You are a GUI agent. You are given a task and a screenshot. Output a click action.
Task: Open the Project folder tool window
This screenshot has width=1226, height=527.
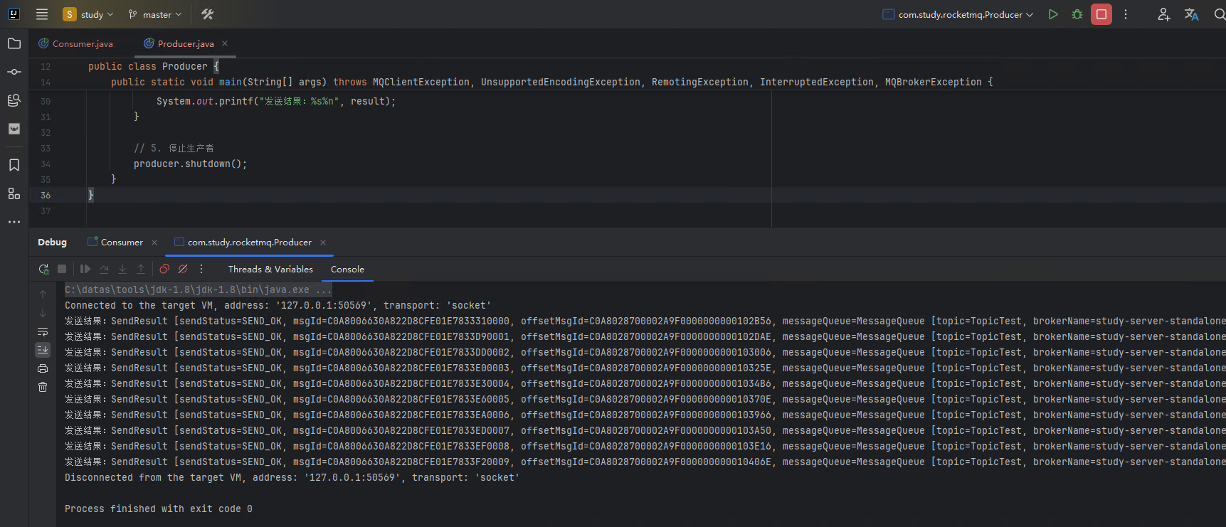click(x=14, y=43)
